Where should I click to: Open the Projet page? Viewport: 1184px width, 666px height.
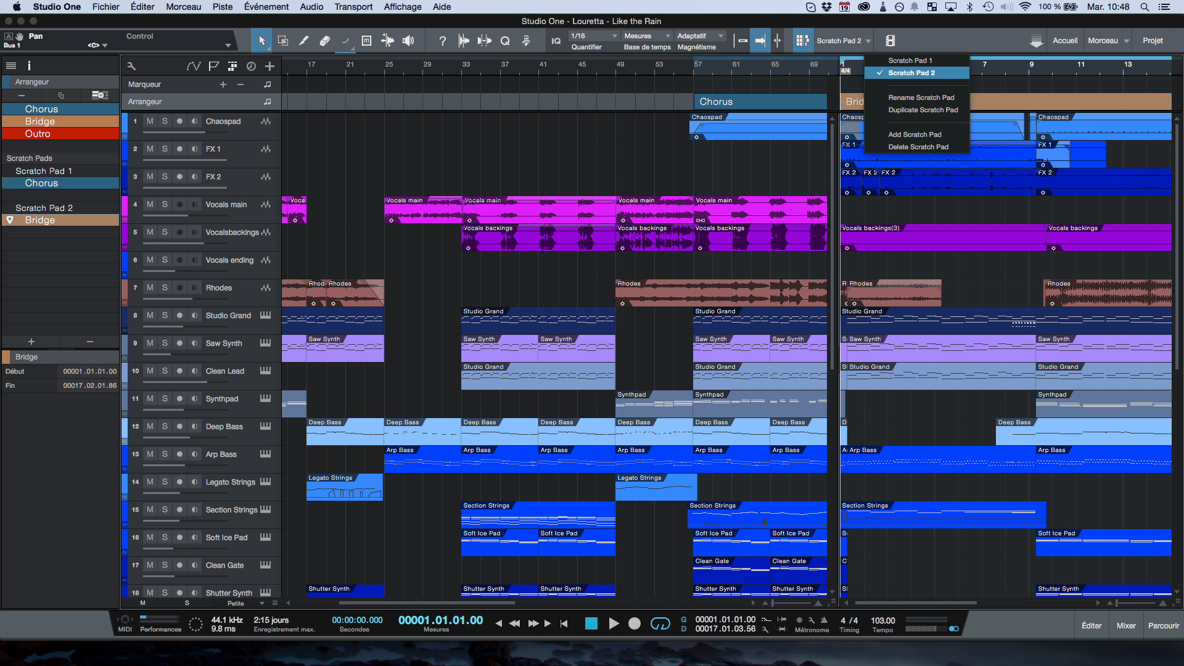(x=1153, y=41)
